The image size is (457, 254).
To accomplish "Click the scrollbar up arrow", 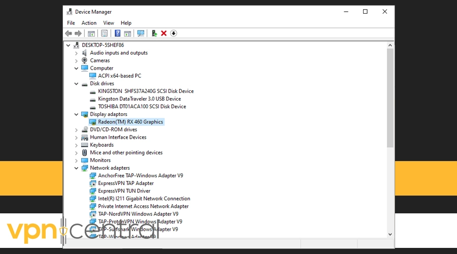I will point(390,45).
